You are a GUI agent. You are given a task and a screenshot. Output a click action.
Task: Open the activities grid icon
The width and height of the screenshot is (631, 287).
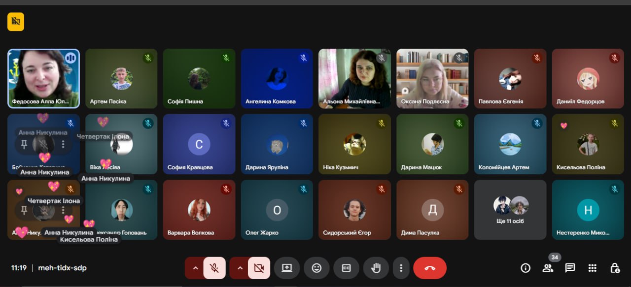point(593,268)
